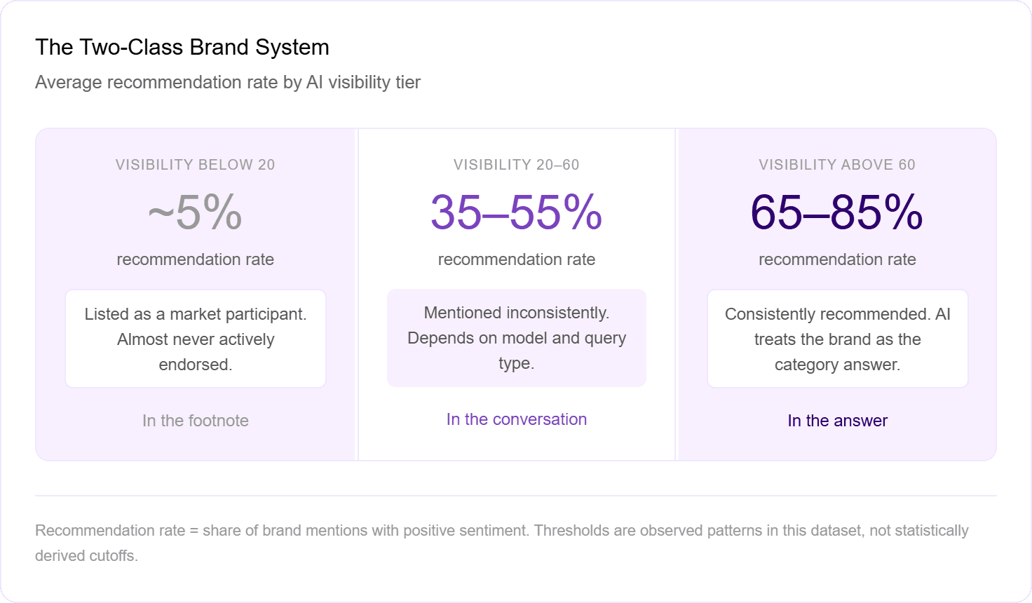The width and height of the screenshot is (1032, 603).
Task: Click the '35–55%' figure
Action: [517, 212]
